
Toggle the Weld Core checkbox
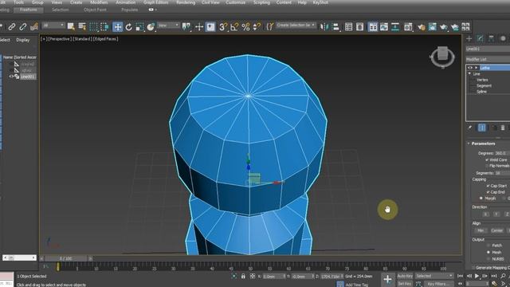pos(487,159)
